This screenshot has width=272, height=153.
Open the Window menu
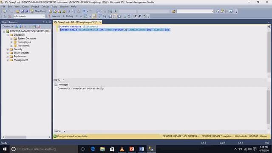[x=64, y=6]
